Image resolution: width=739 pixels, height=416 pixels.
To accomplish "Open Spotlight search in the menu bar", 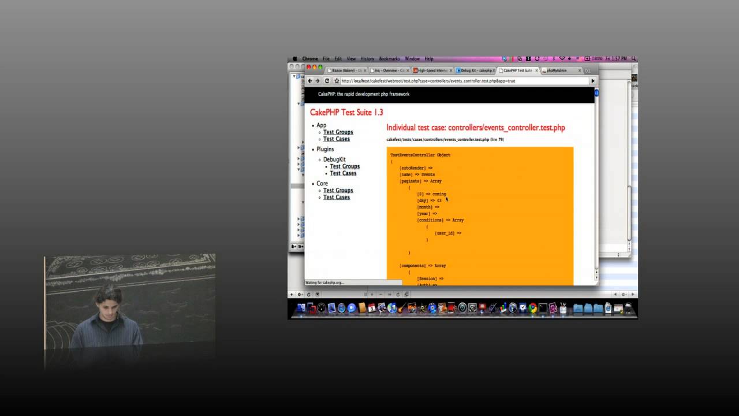I will [633, 59].
